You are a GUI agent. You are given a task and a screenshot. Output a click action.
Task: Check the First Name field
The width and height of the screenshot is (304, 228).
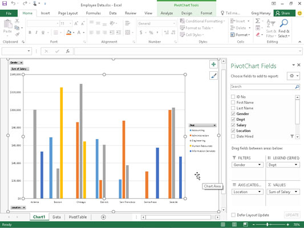point(233,102)
